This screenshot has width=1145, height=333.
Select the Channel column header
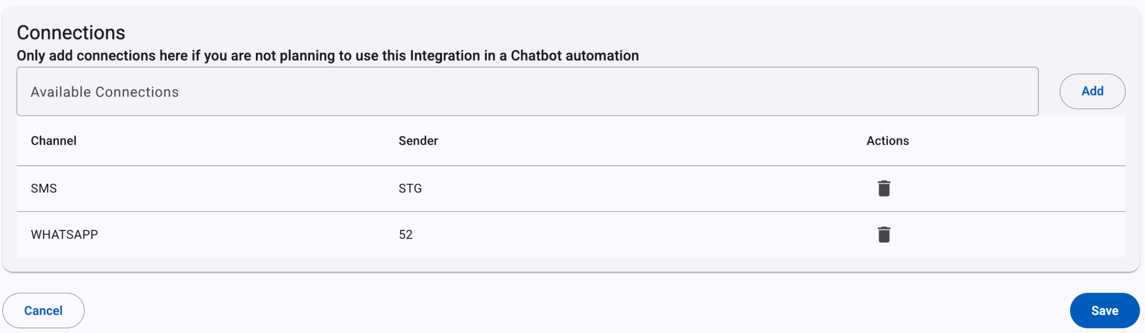(54, 141)
